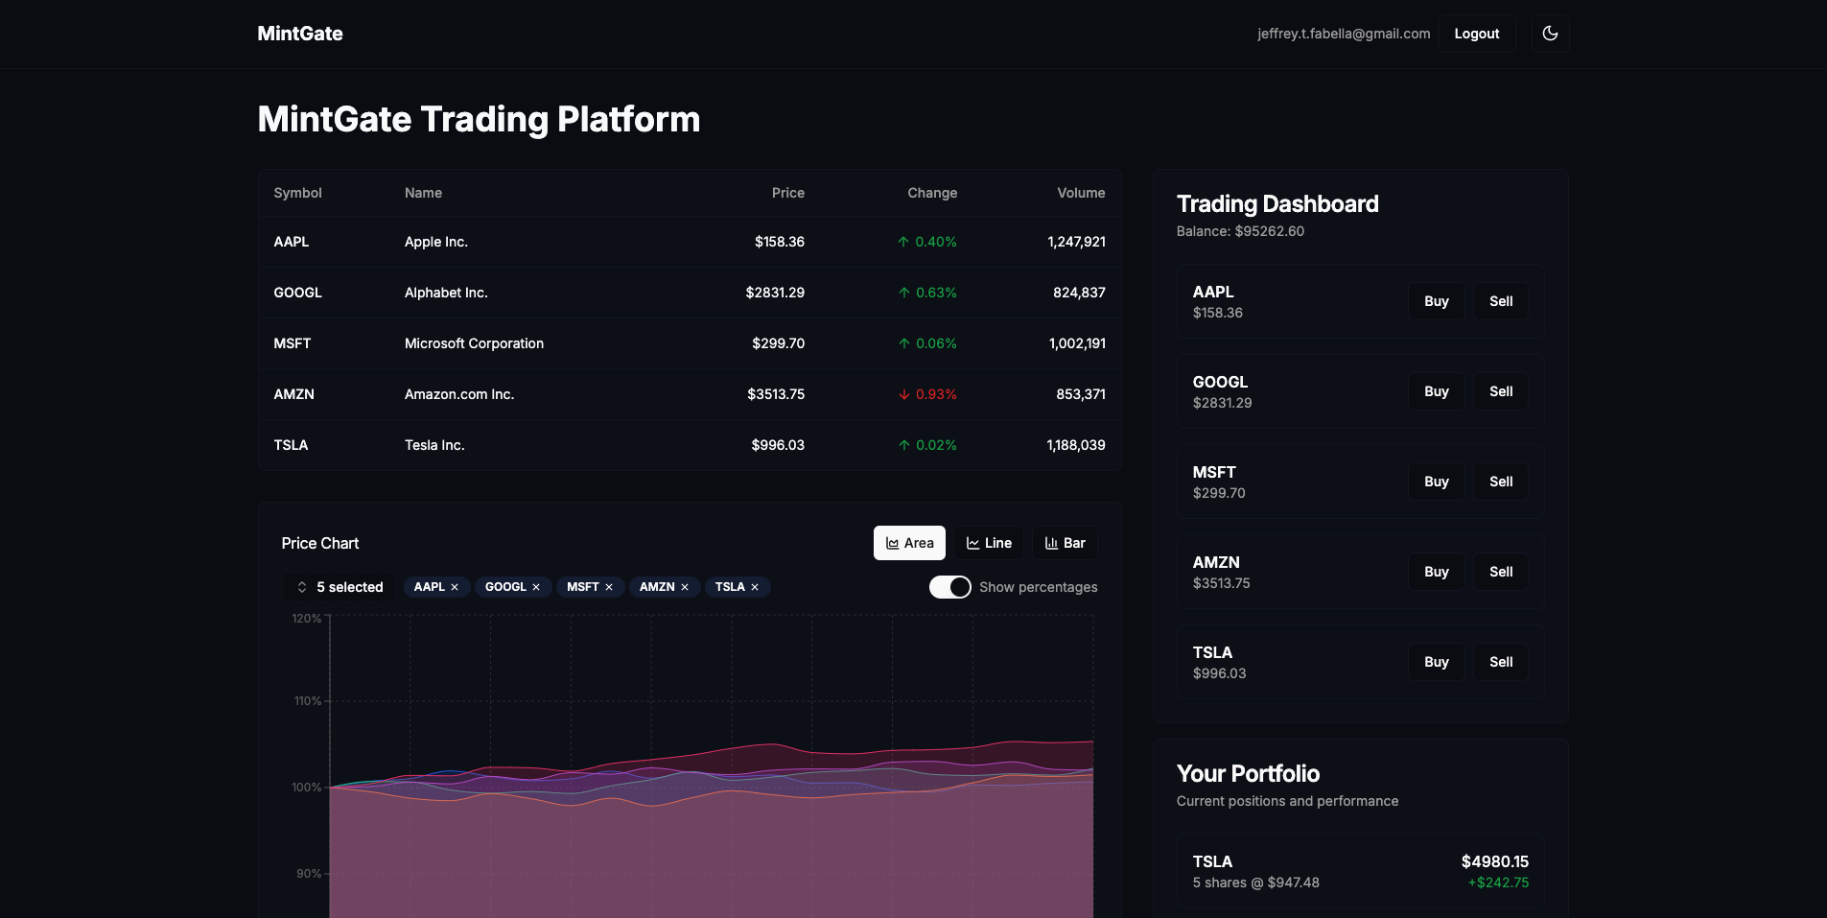The image size is (1827, 918).
Task: Sell MSFT in Trading Dashboard
Action: click(x=1501, y=482)
